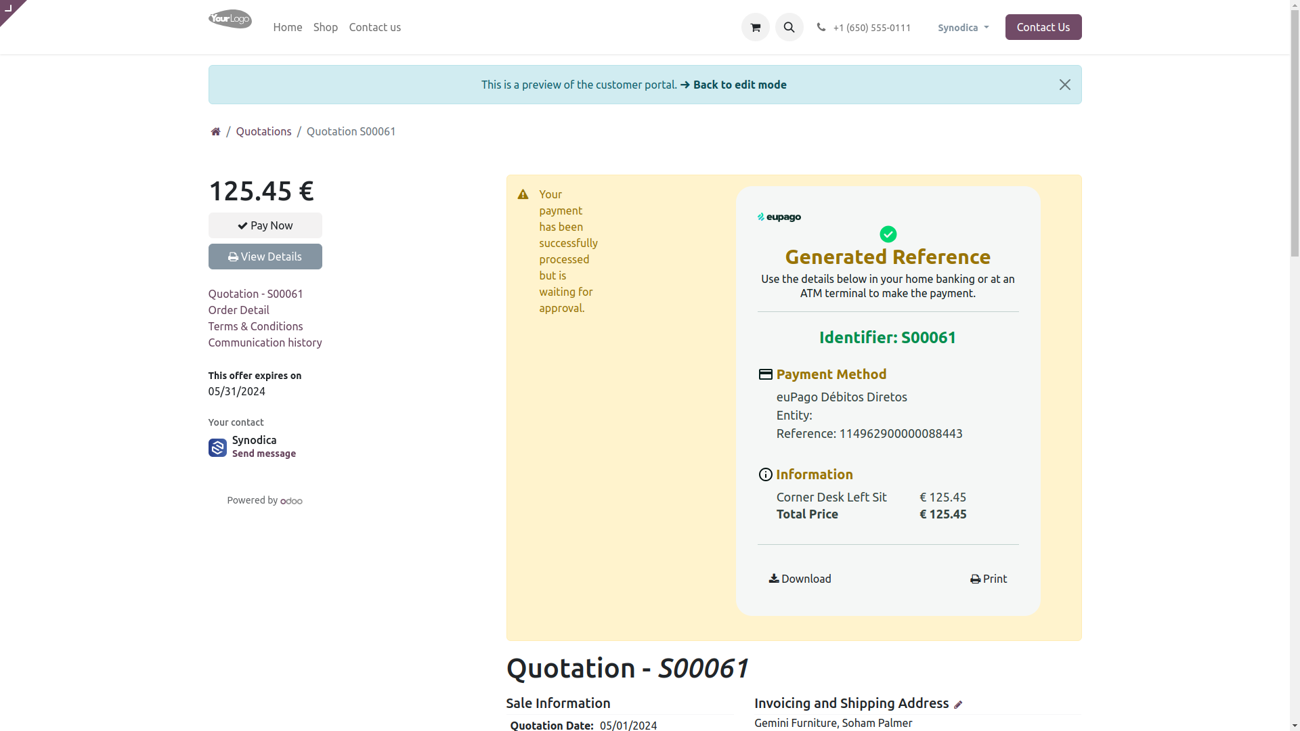The width and height of the screenshot is (1300, 731).
Task: Click the Generated Reference heading
Action: click(x=888, y=257)
